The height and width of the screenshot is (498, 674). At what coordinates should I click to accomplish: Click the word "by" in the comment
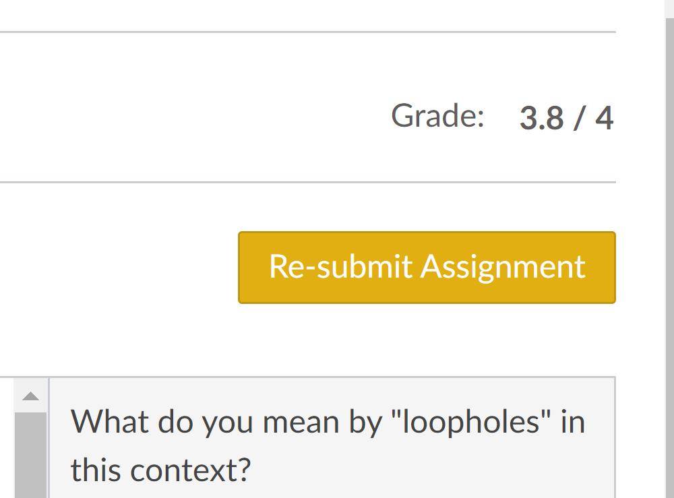click(x=365, y=423)
